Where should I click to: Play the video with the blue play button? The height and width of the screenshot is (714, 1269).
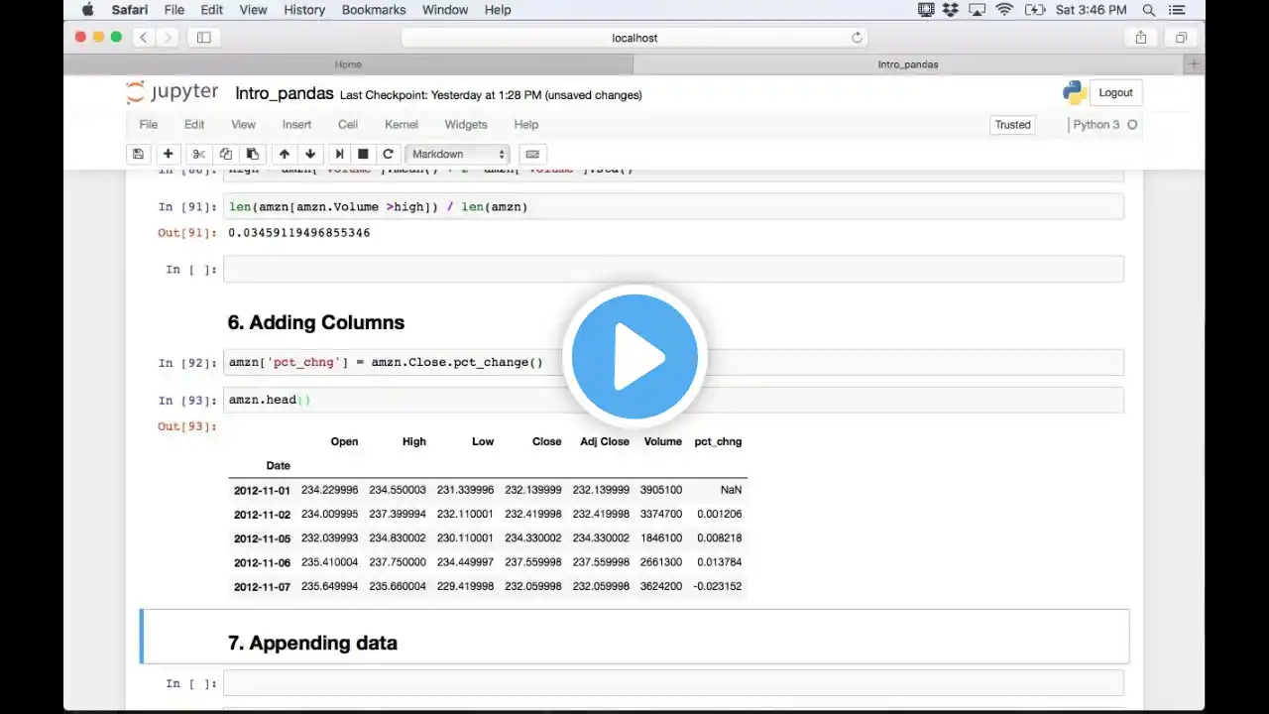click(634, 357)
